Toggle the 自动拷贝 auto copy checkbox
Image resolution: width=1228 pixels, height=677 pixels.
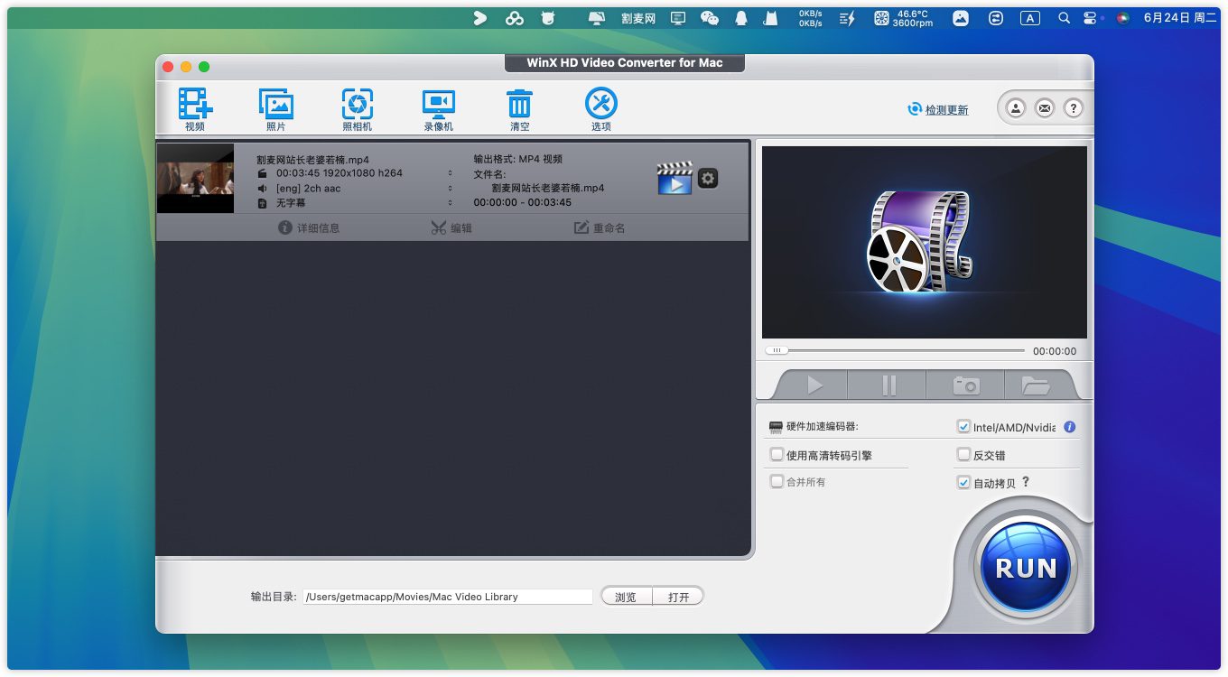[963, 483]
